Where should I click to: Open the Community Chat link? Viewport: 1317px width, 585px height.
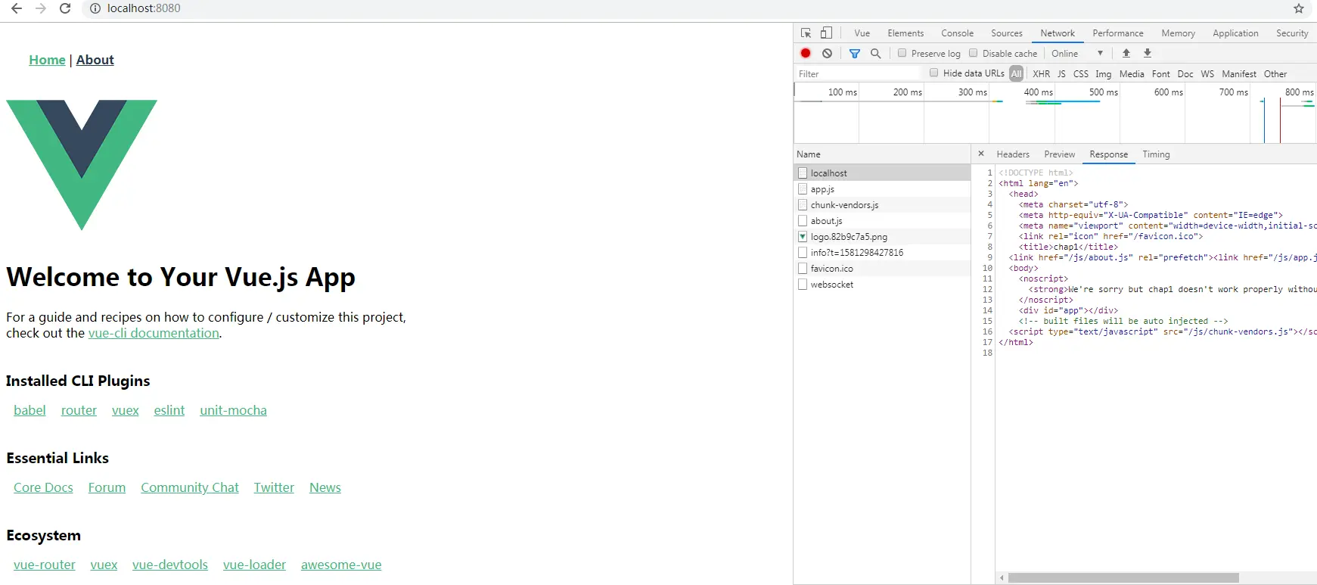[189, 487]
